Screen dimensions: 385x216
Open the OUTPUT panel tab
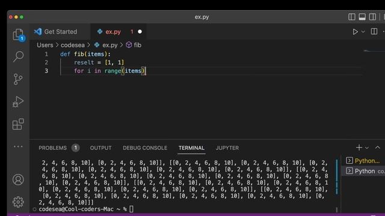click(x=100, y=148)
